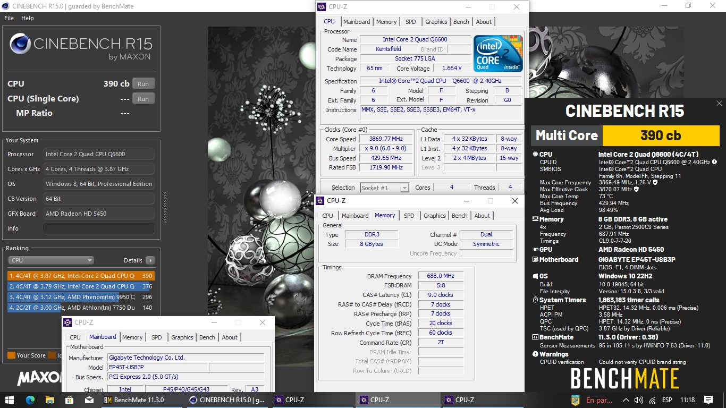Click the Cinebench R15 sphere logo
Viewport: 726px width, 408px height.
20,44
